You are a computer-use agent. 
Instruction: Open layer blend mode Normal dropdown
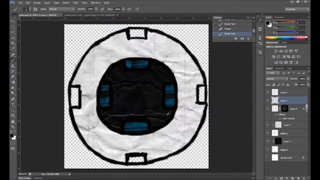tap(276, 79)
